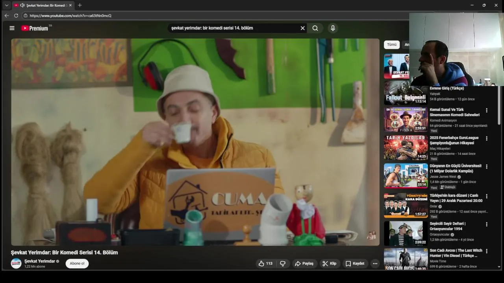
Task: Clear the search box with the X
Action: [302, 28]
